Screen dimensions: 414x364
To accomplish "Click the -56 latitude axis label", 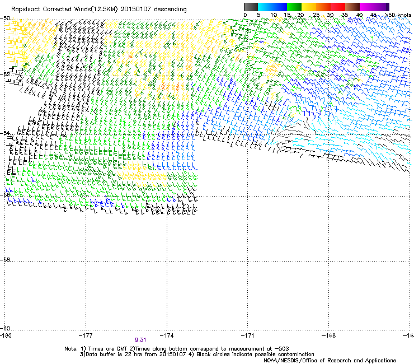I will tap(5, 194).
